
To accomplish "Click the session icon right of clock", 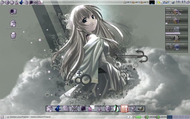I will click(x=188, y=2).
